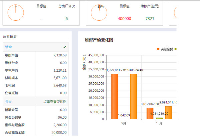
Task: Toggle 实结金额 orange legend marker
Action: click(158, 49)
